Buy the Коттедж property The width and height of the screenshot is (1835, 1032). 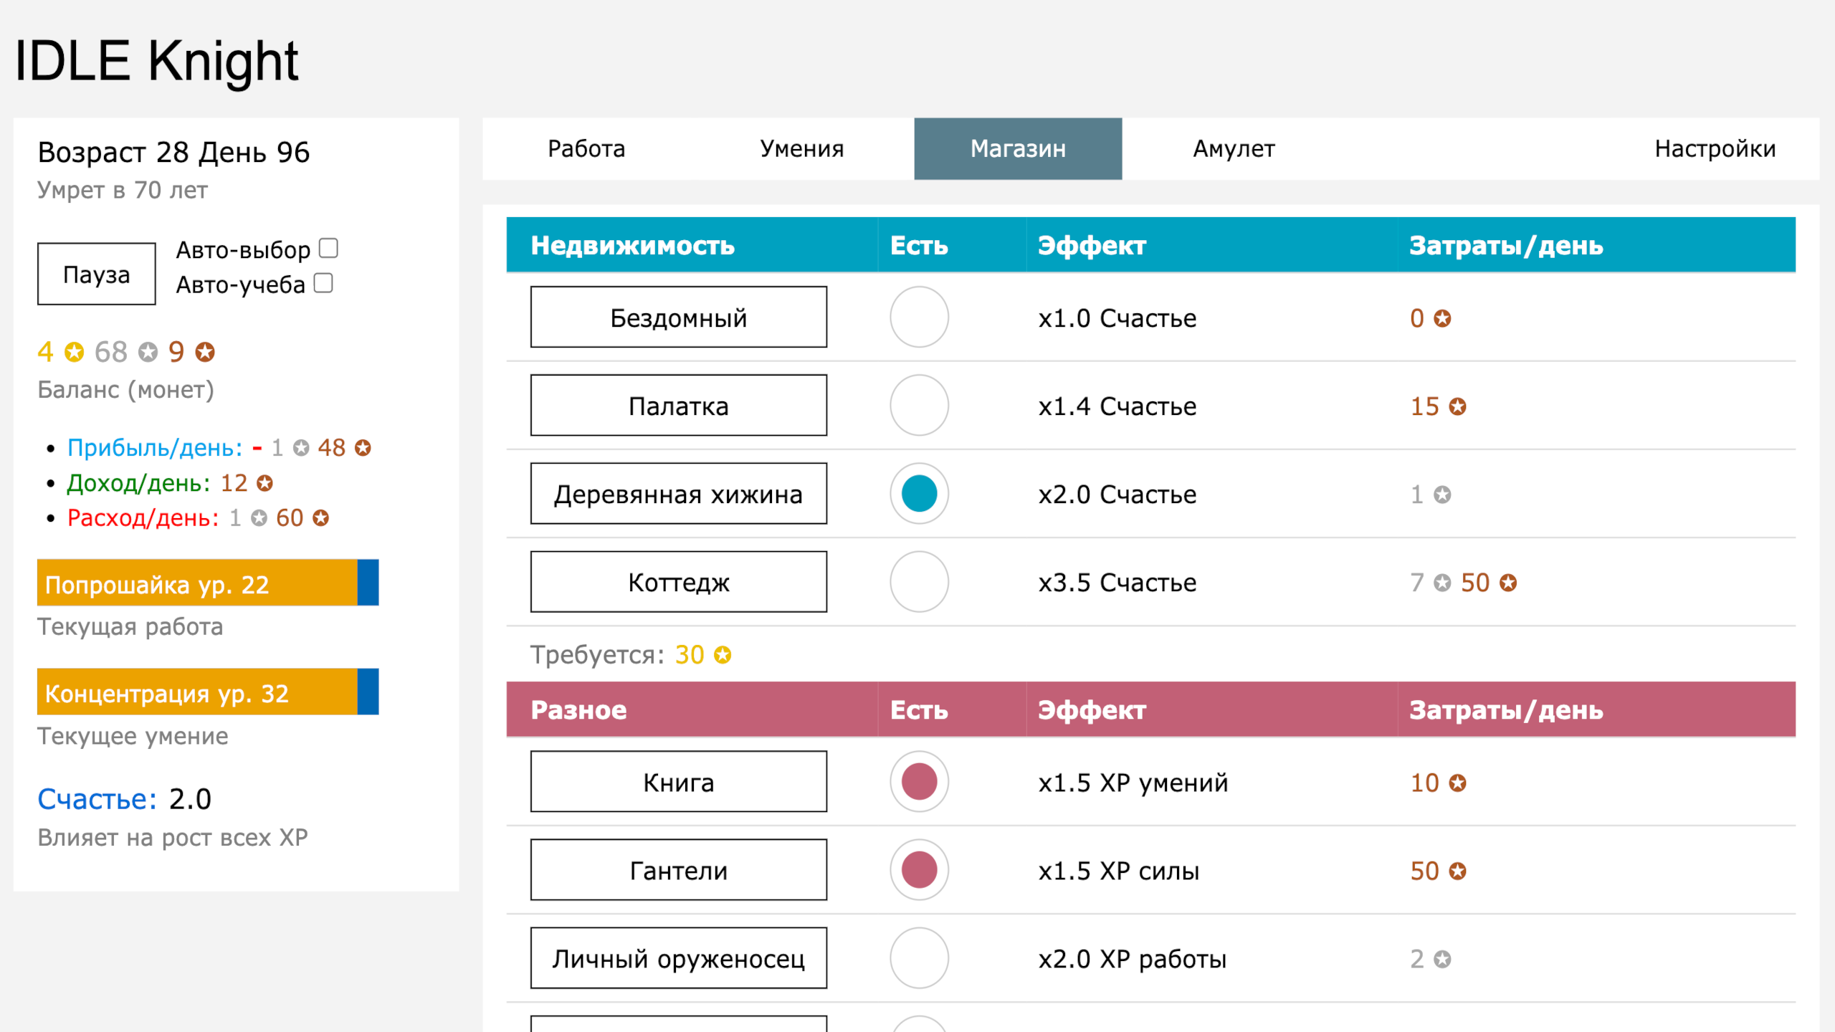[678, 582]
